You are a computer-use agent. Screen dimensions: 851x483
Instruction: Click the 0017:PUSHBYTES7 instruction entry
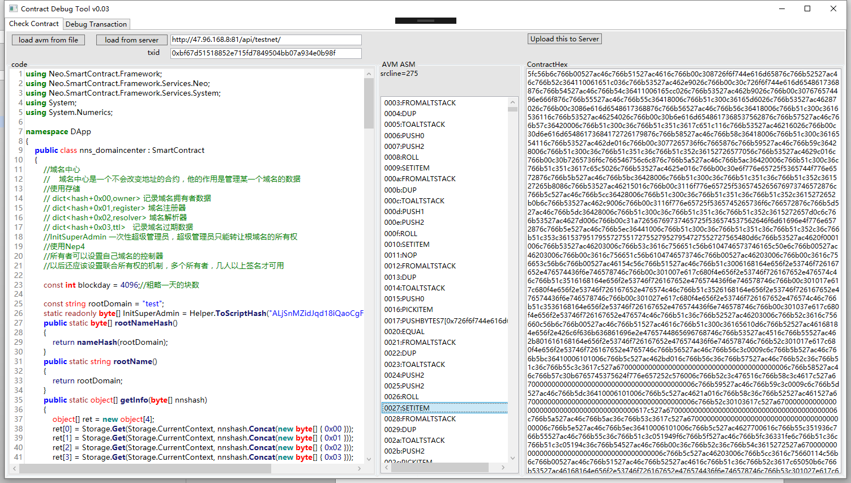coord(447,320)
